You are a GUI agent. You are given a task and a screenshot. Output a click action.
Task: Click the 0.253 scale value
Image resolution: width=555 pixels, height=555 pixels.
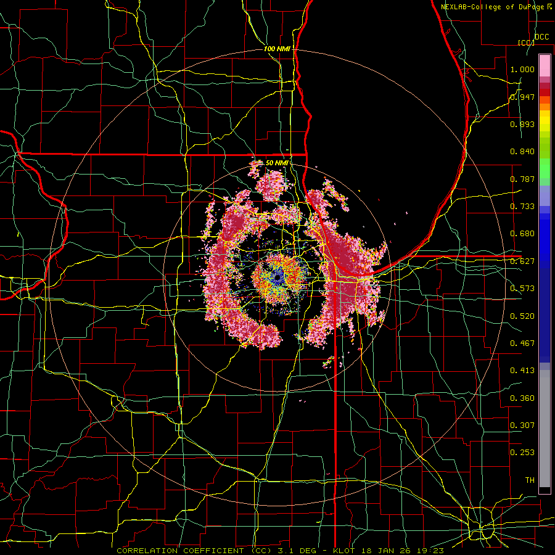522,453
